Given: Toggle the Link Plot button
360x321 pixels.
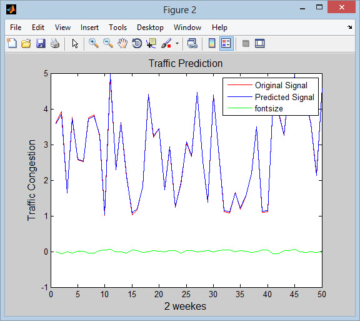Looking at the screenshot, I should click(192, 43).
